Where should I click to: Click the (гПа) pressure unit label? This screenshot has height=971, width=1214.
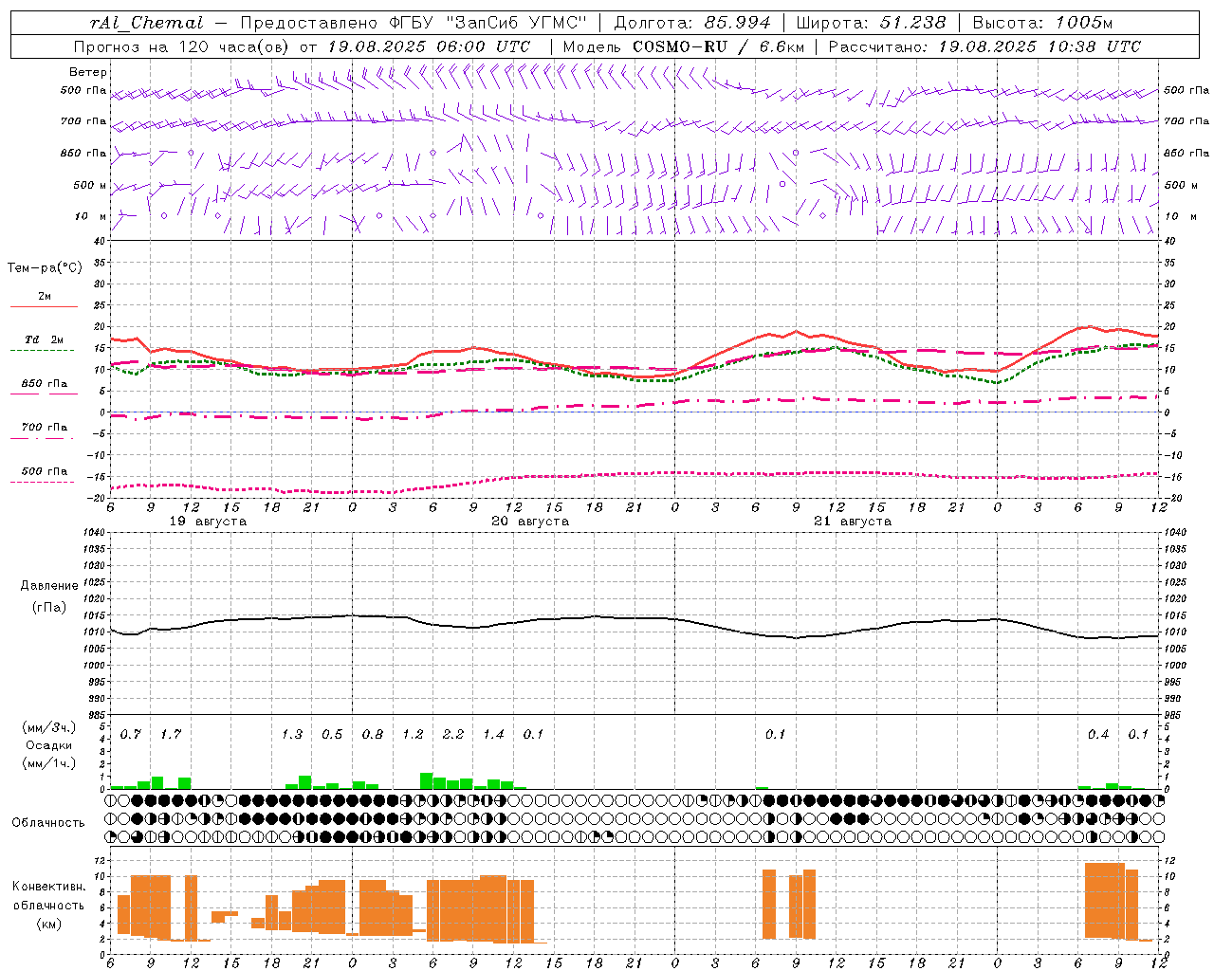click(x=48, y=607)
